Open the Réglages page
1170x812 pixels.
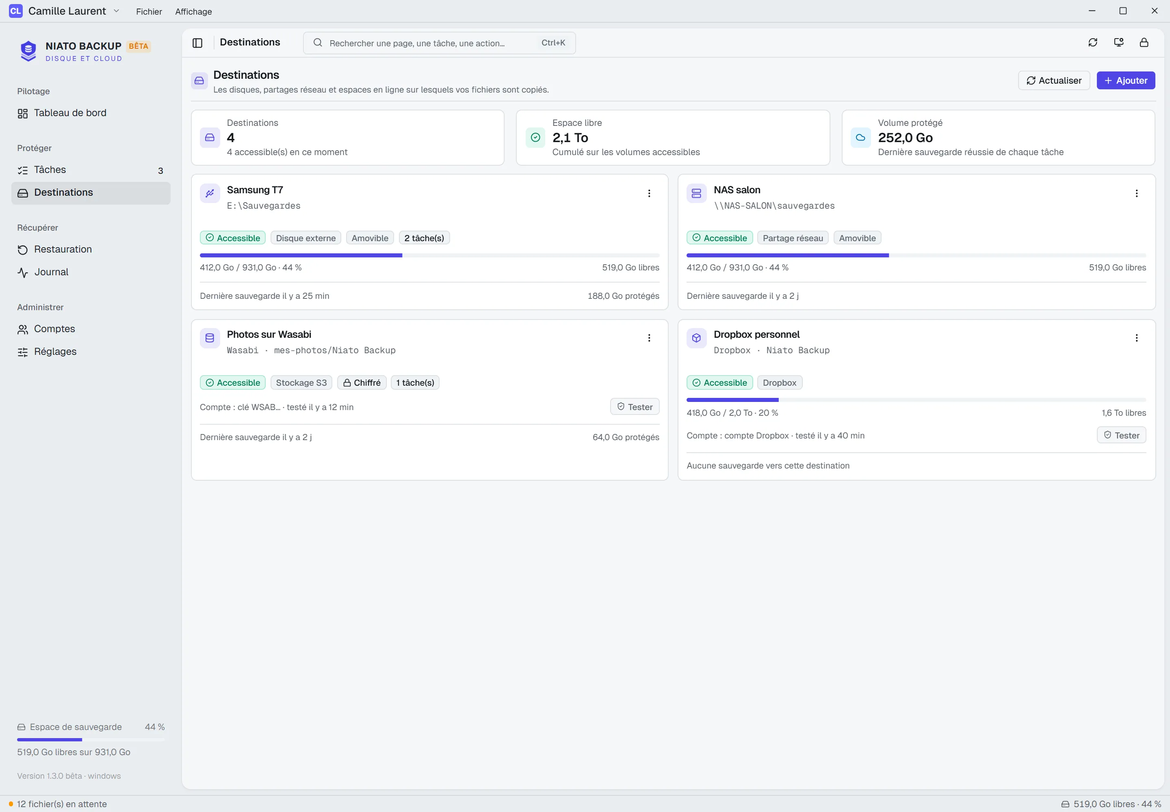[x=91, y=352]
